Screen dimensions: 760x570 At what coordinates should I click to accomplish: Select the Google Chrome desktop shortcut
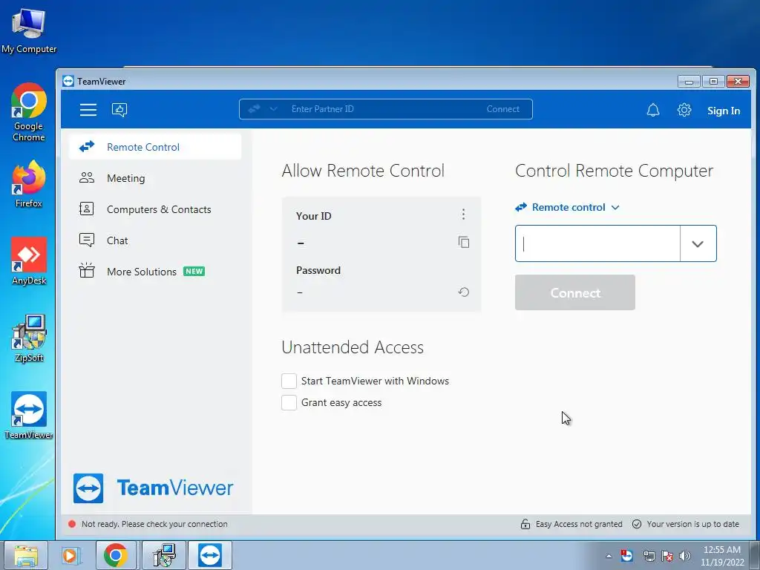(x=29, y=113)
